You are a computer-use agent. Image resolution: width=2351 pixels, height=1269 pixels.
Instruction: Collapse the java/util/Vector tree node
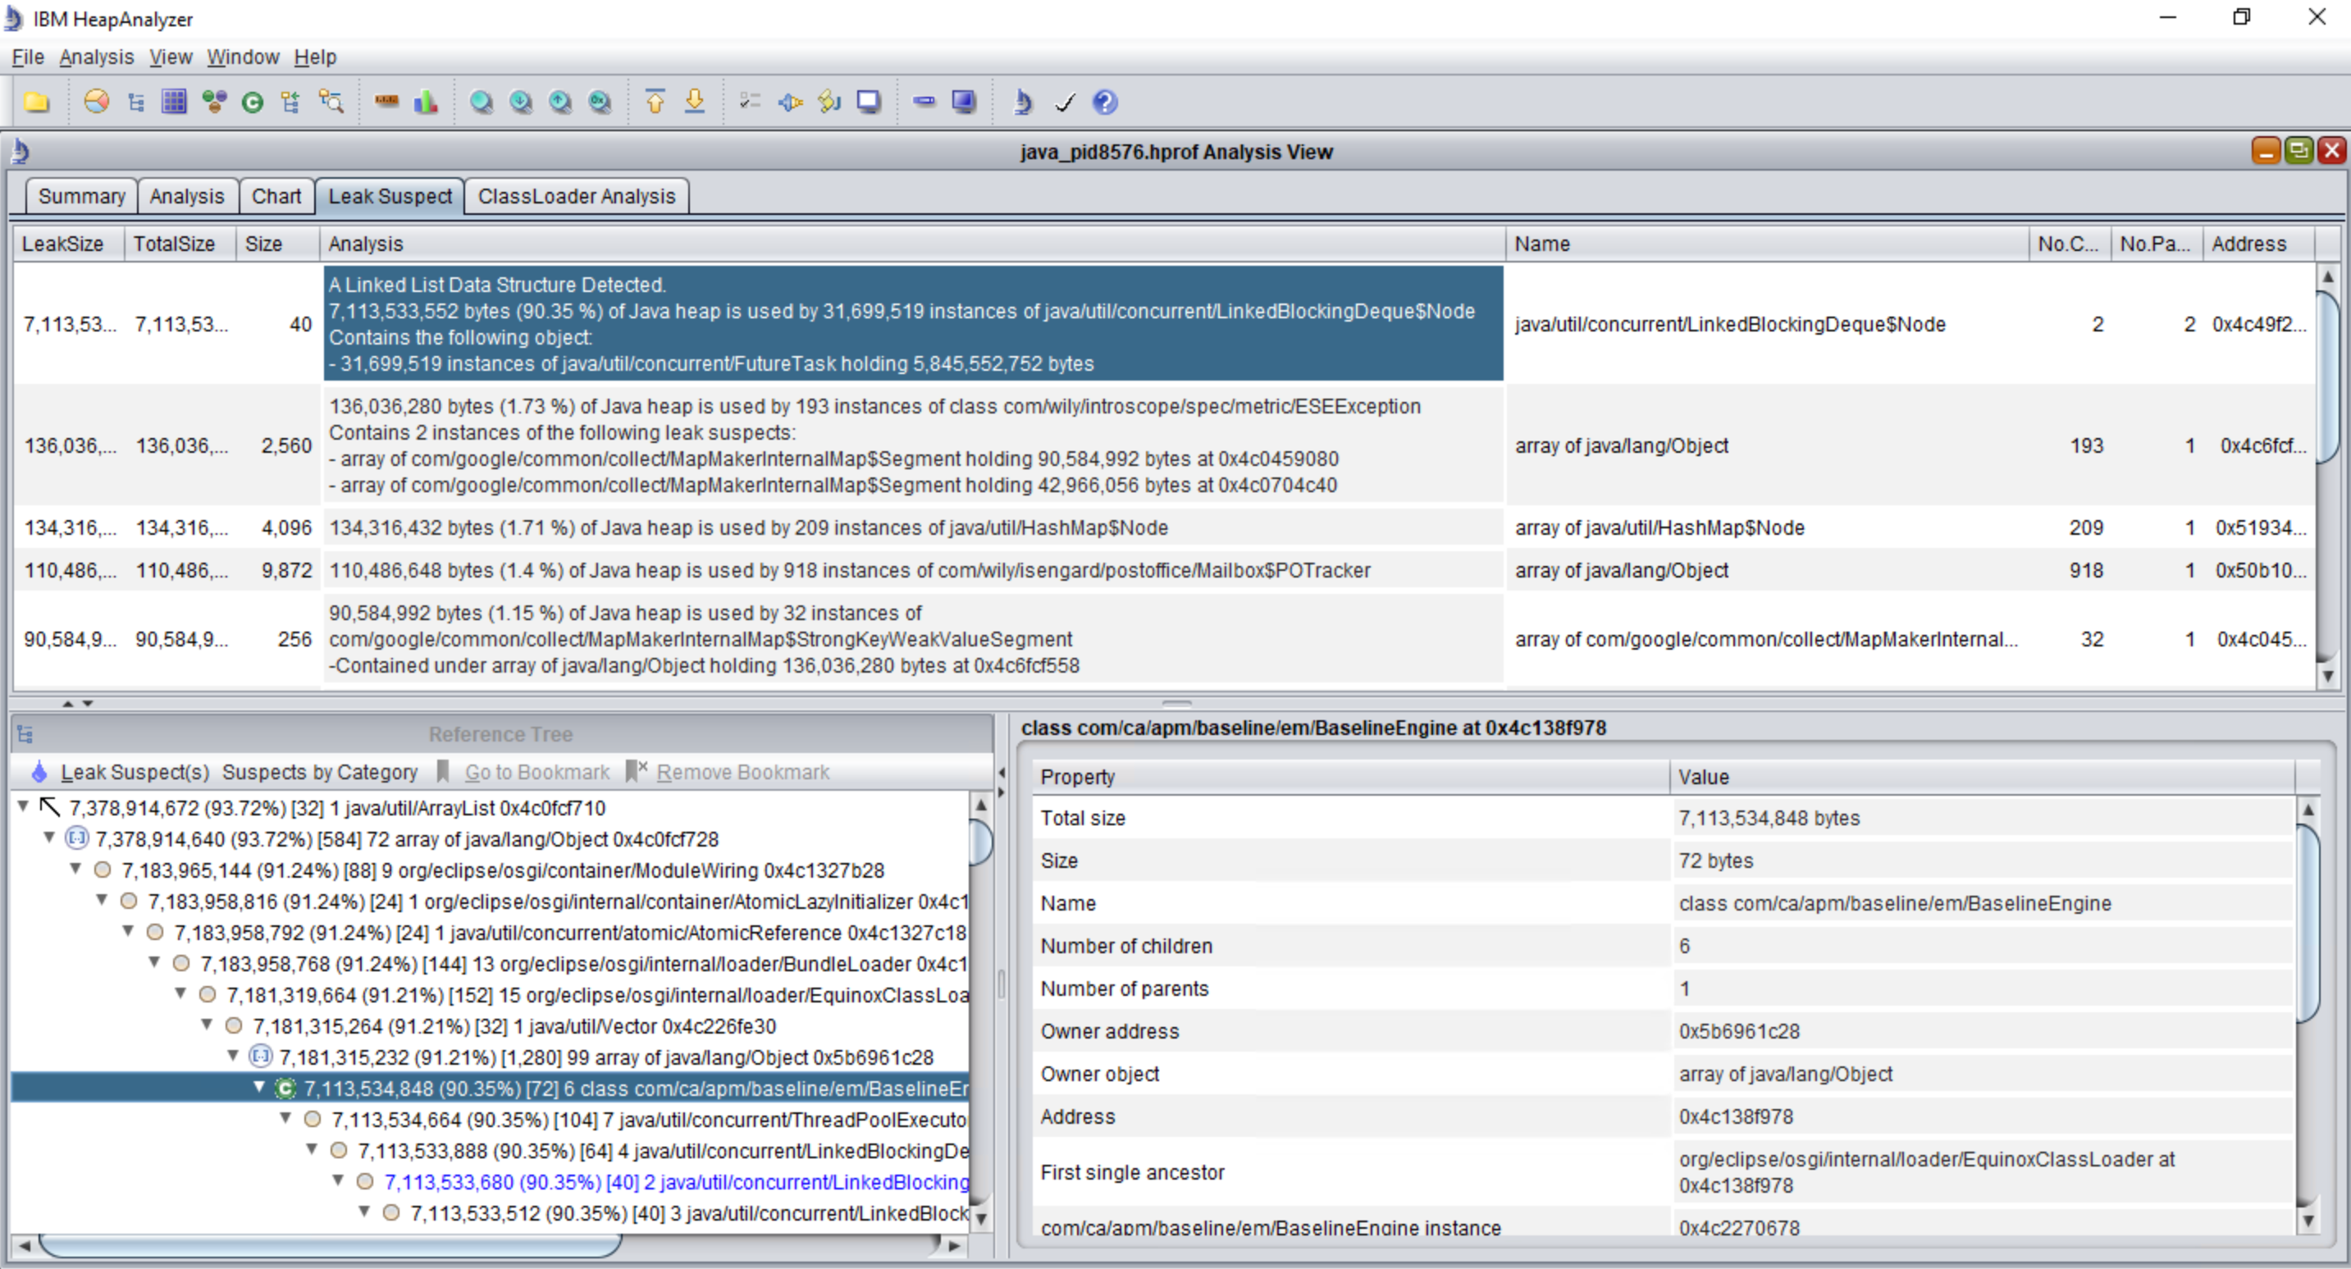(x=208, y=1025)
